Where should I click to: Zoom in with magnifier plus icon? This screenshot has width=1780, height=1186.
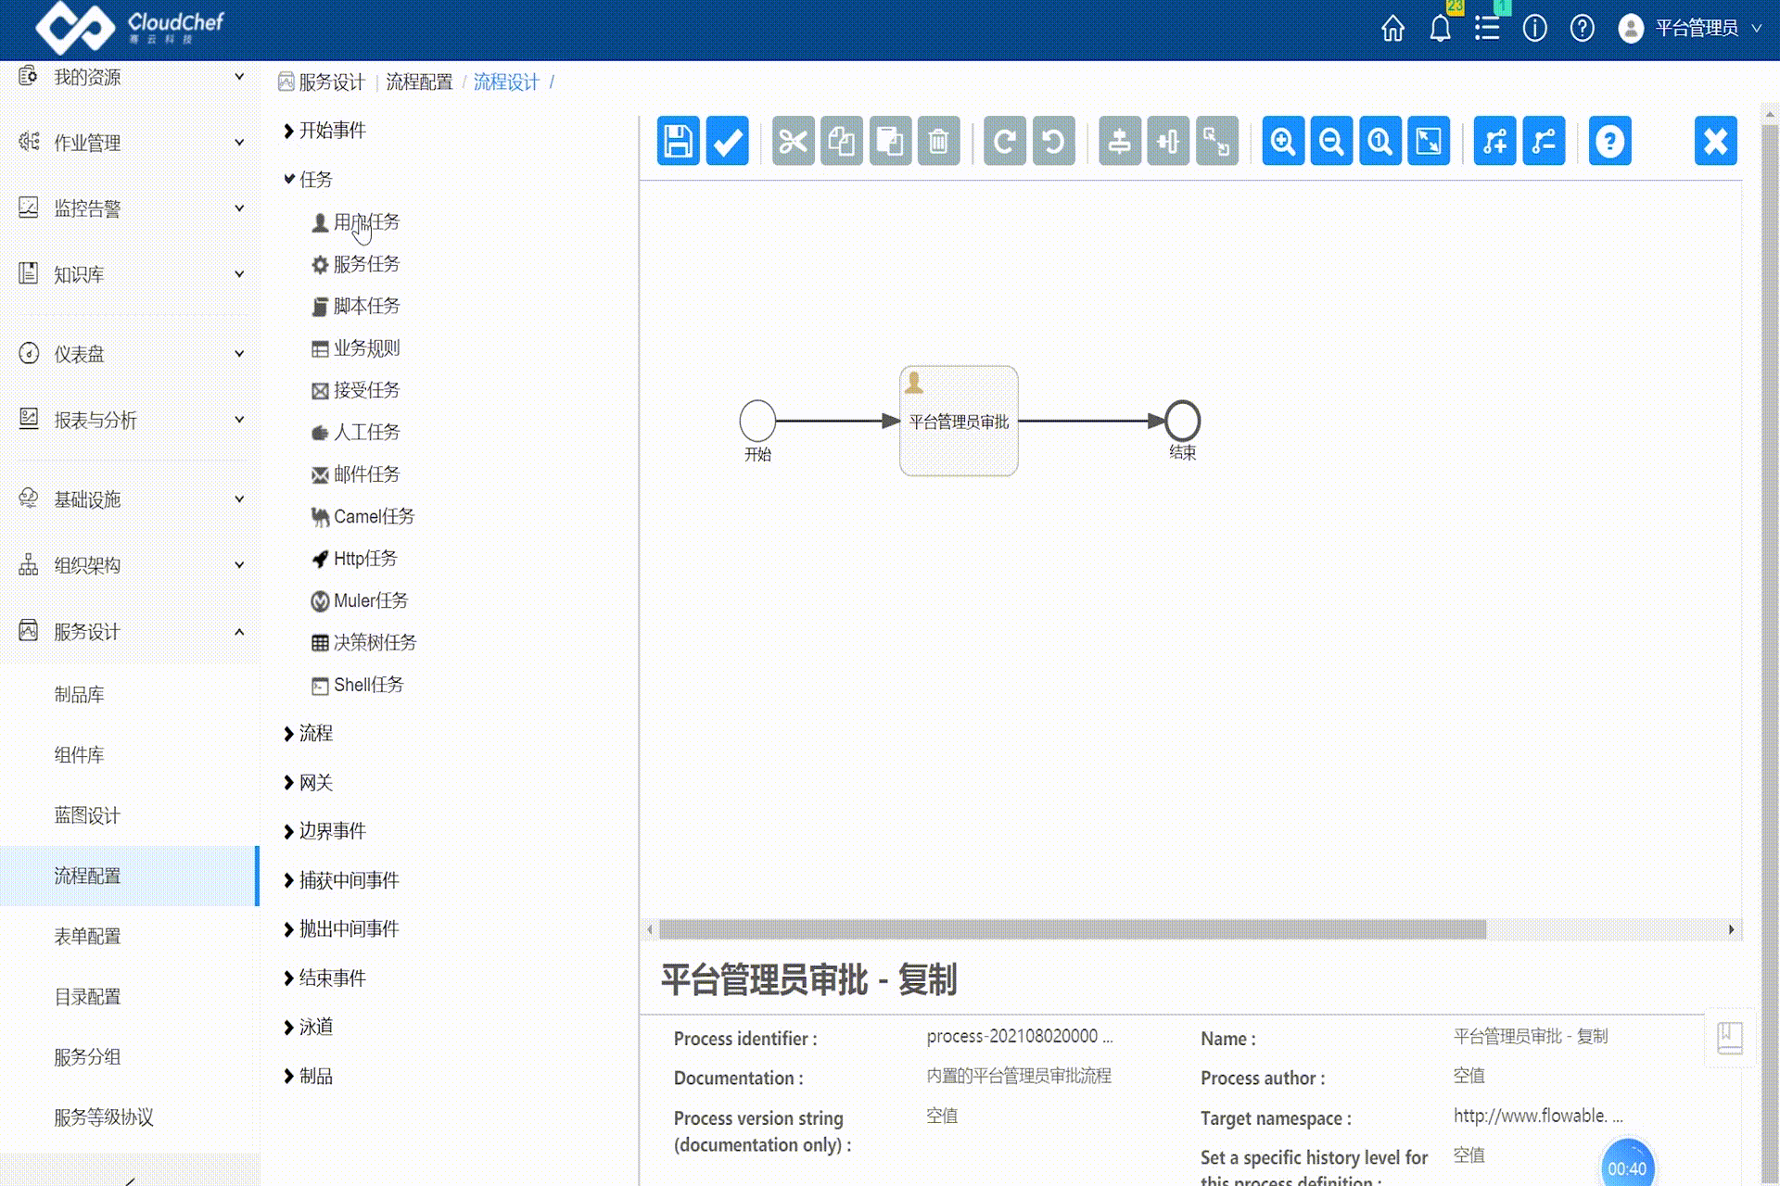point(1283,142)
